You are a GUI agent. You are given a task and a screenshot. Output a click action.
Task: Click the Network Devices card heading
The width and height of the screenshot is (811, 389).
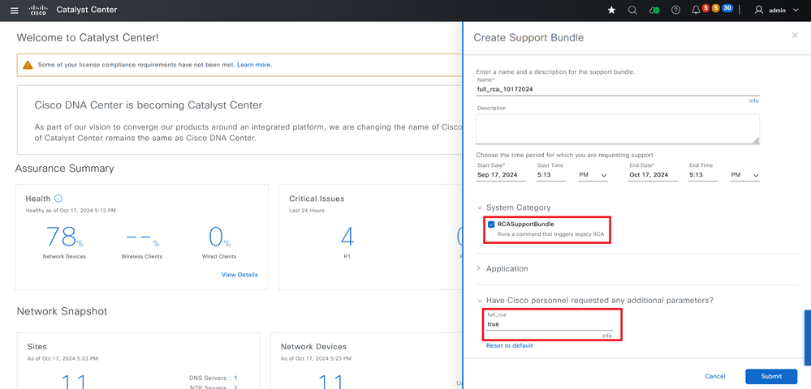point(313,347)
